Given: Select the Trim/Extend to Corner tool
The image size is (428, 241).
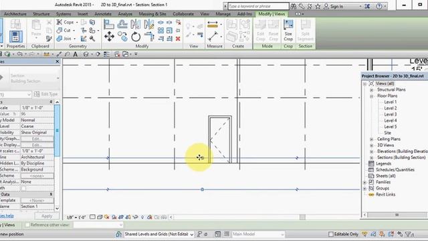Looking at the screenshot, I should (149, 36).
